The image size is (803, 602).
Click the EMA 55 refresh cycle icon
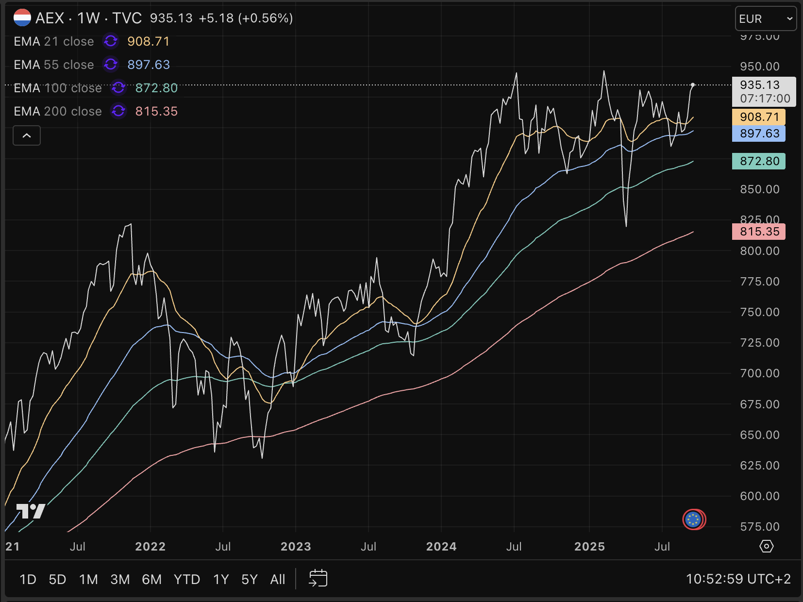pos(111,65)
